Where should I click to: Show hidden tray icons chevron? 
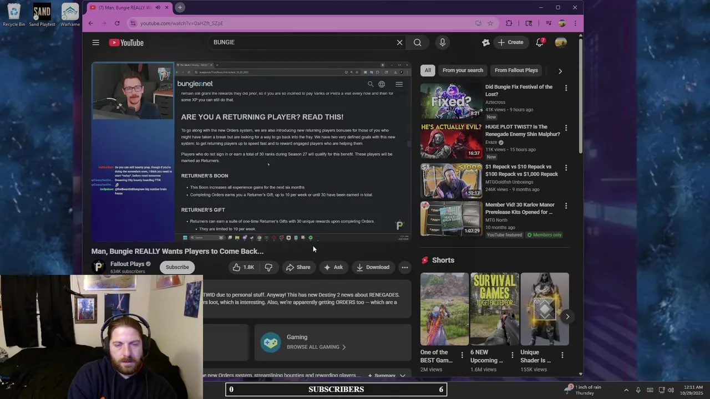click(x=626, y=390)
